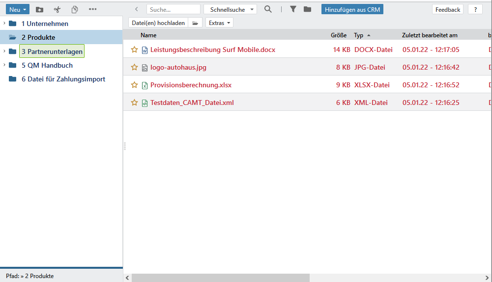Screen dimensions: 492x282
Task: Click the Hinzufügen aus CRM button
Action: 352,9
